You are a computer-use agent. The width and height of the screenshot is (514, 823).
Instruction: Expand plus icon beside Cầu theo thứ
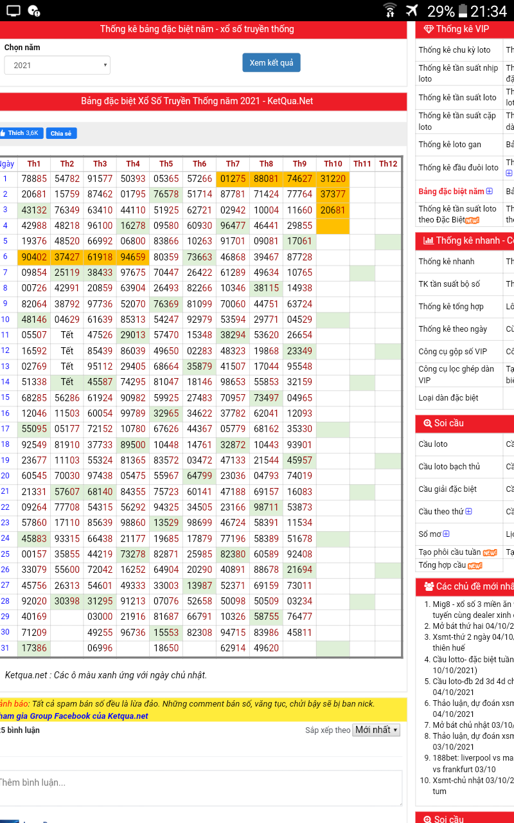468,511
